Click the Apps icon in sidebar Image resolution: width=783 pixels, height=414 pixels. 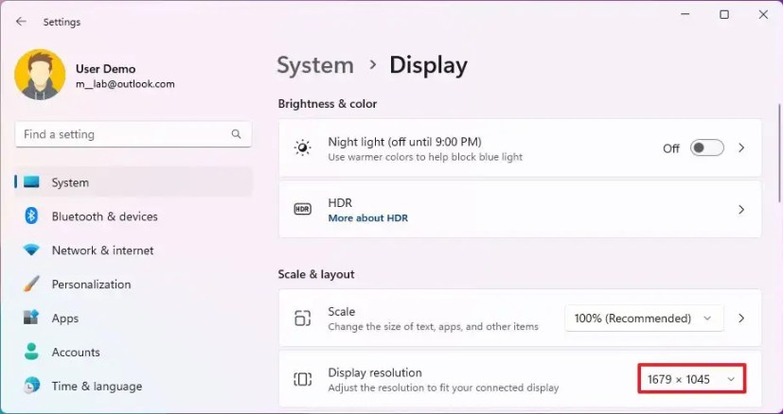tap(31, 319)
